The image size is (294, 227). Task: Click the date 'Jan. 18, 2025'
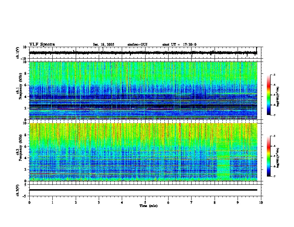104,45
